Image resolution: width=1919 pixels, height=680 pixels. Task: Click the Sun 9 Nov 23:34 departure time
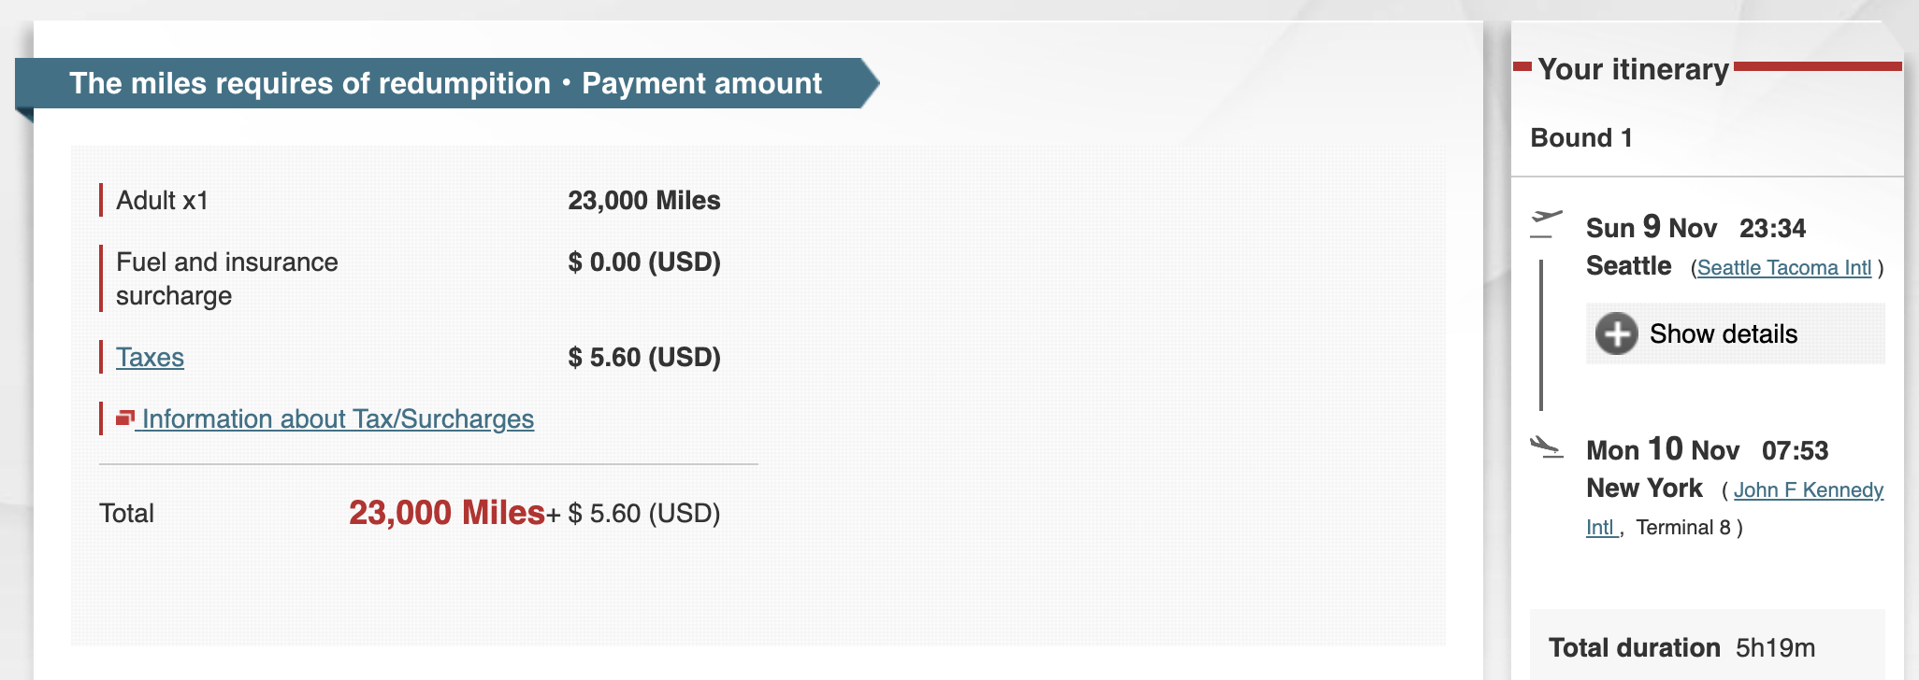pos(1695,228)
